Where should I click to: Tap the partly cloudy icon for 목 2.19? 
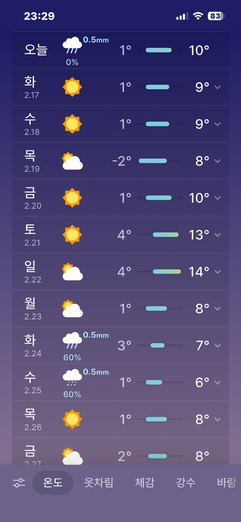click(x=72, y=161)
